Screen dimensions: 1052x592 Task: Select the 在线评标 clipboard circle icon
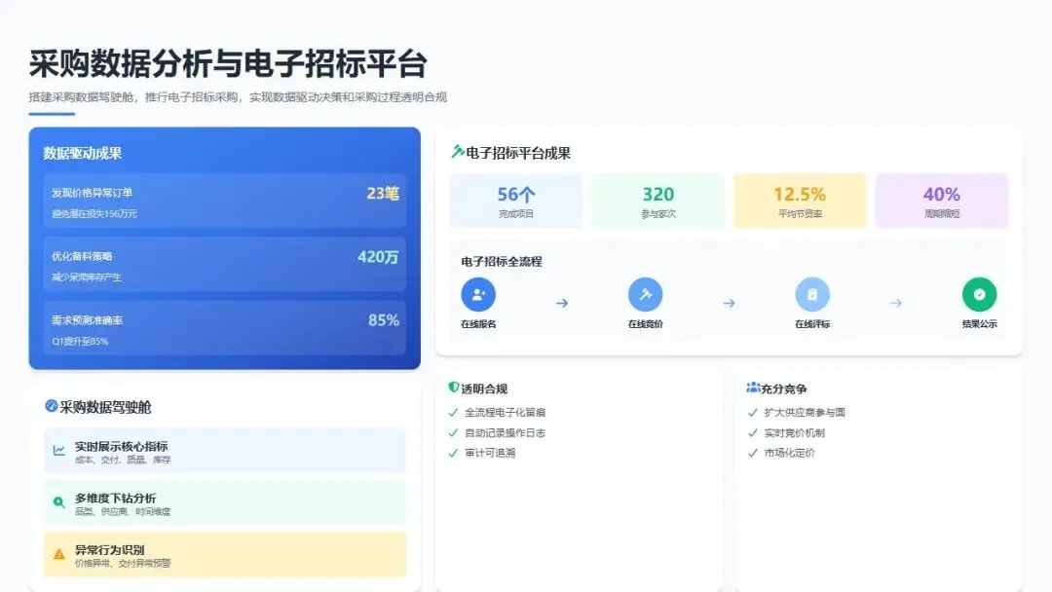(812, 294)
